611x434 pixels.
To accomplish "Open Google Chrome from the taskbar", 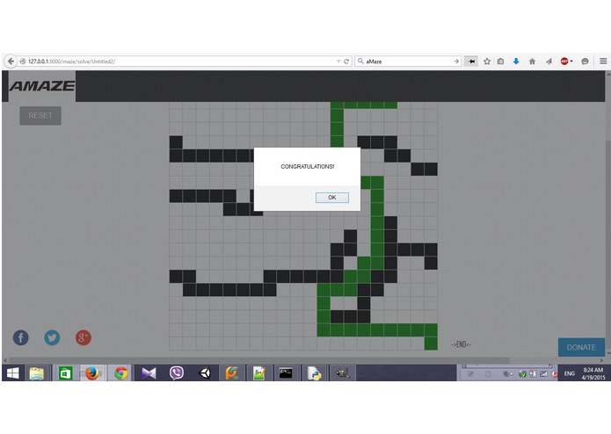I will (121, 373).
